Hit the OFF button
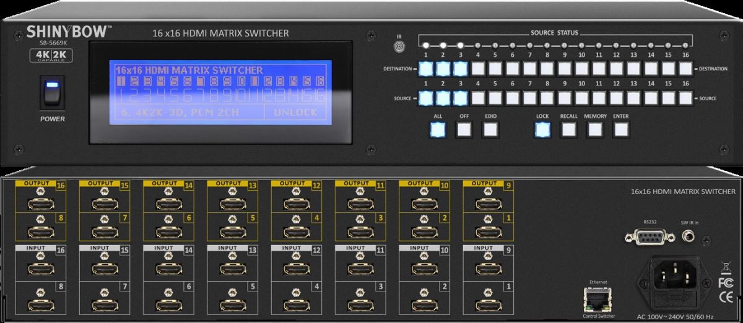 [x=464, y=129]
